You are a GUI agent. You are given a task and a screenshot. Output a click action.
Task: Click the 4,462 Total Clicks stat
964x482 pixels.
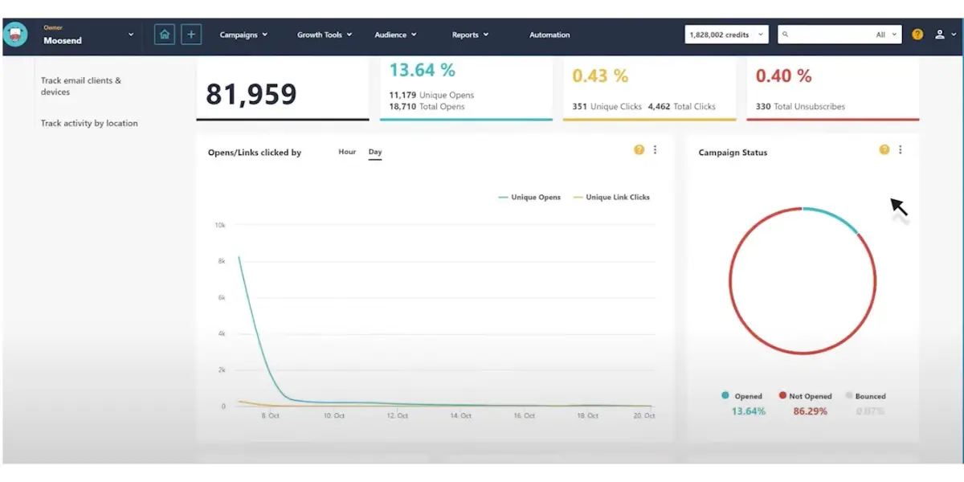682,106
